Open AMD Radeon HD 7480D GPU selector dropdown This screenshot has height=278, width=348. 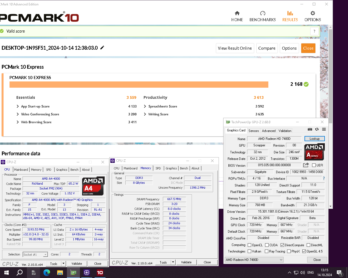(254, 260)
